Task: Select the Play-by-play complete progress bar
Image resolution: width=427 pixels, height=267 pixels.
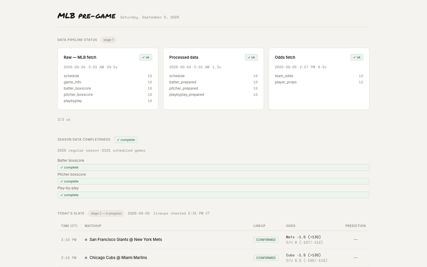Action: [213, 195]
